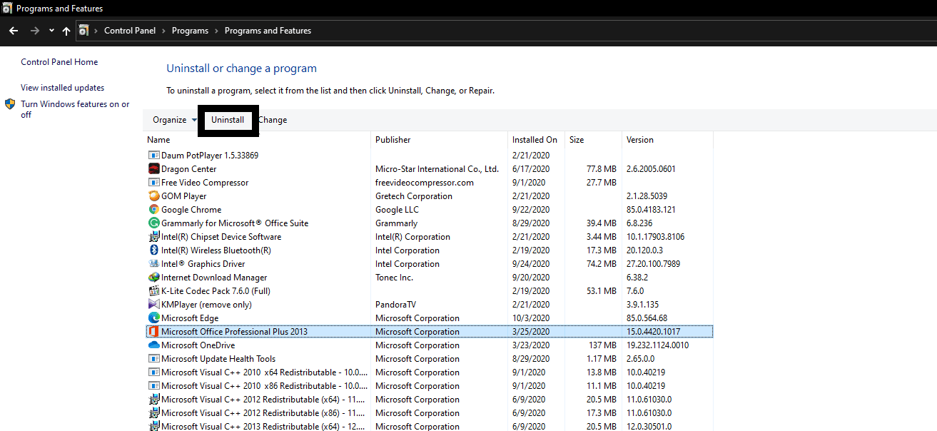Select Daum PotPlayer 1.5.33869 name text
The height and width of the screenshot is (431, 937).
(210, 156)
